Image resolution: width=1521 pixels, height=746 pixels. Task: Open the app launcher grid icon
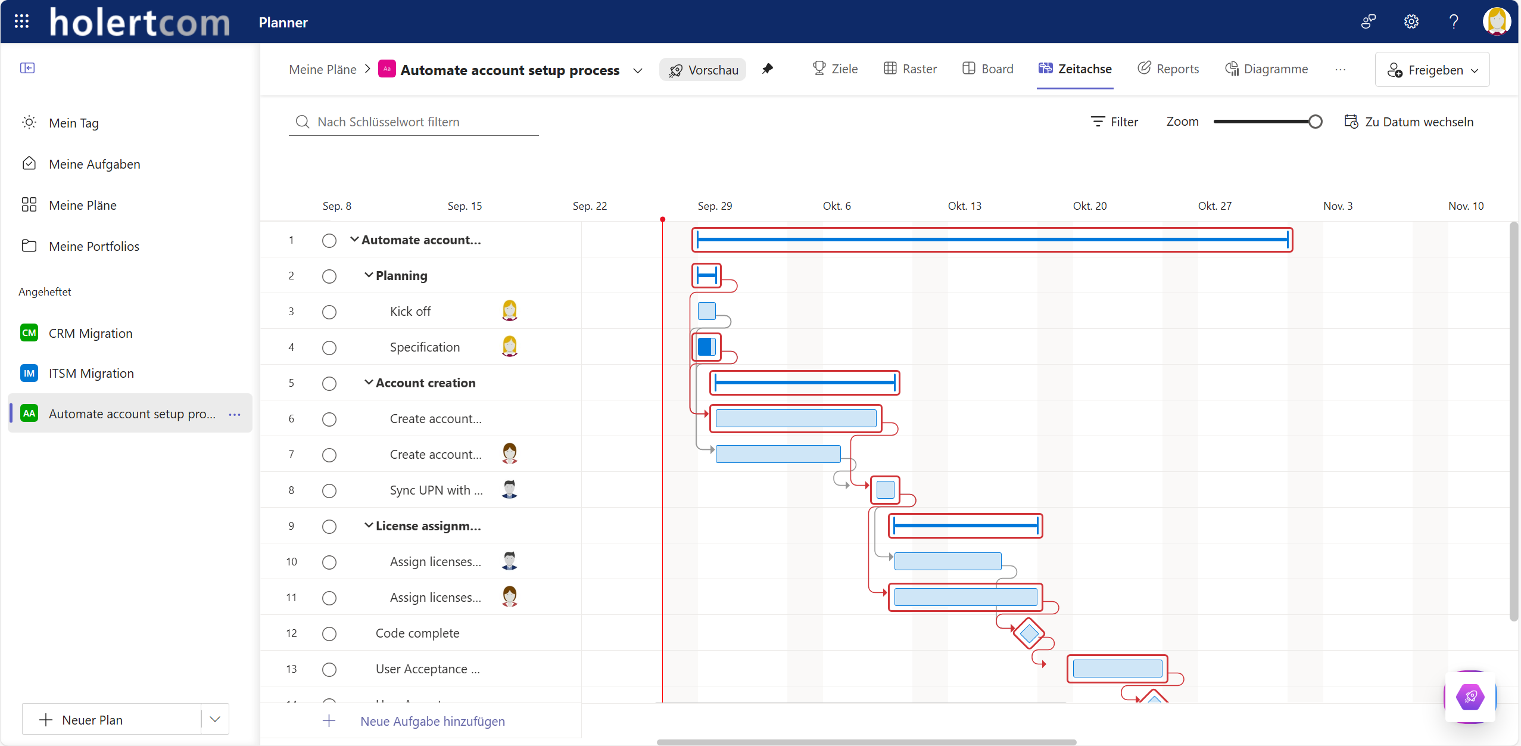click(x=21, y=21)
